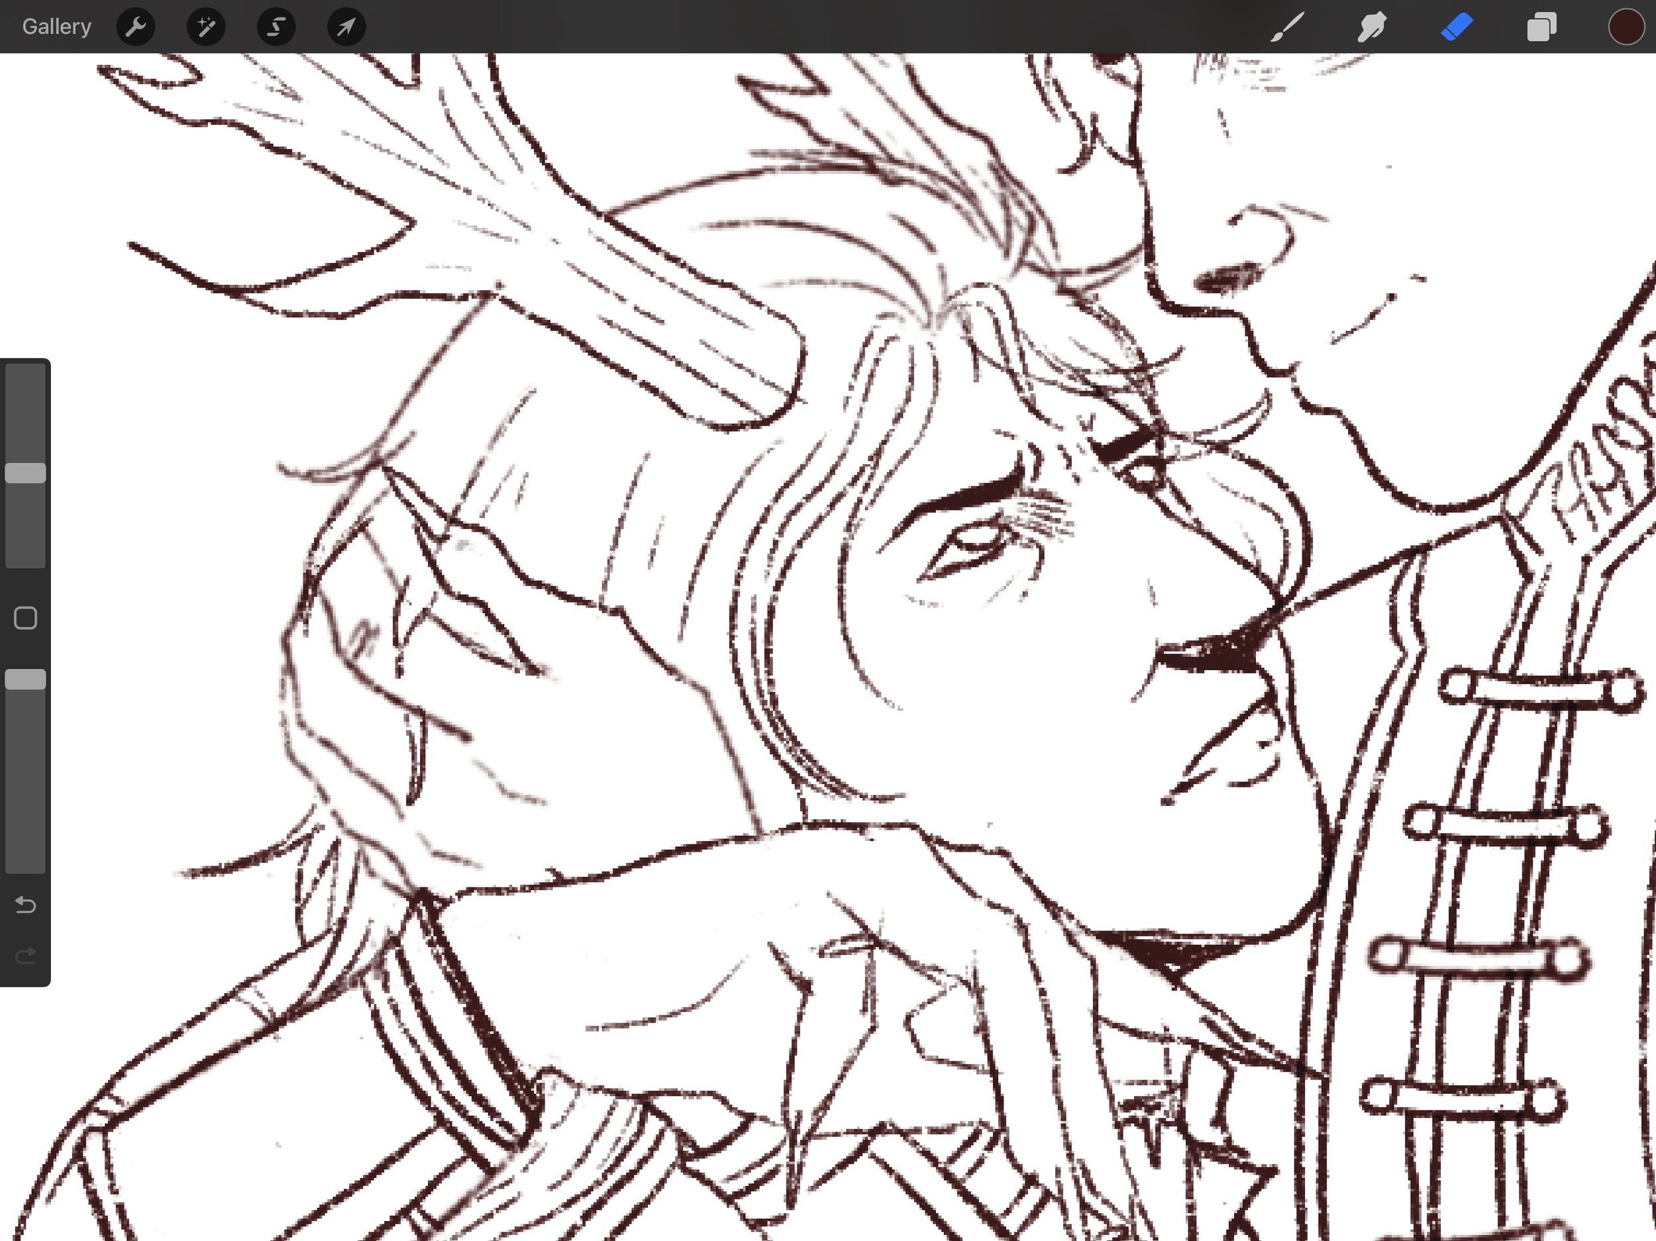Click bottom of the opacity slider track

(25, 861)
